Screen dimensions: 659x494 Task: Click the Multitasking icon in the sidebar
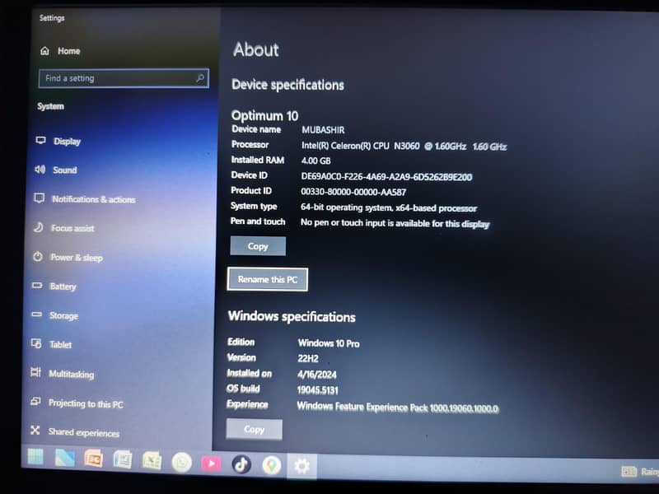[35, 372]
